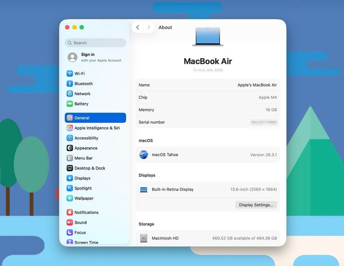This screenshot has height=266, width=344.
Task: Click the Screen Time hourglass icon
Action: pyautogui.click(x=70, y=242)
